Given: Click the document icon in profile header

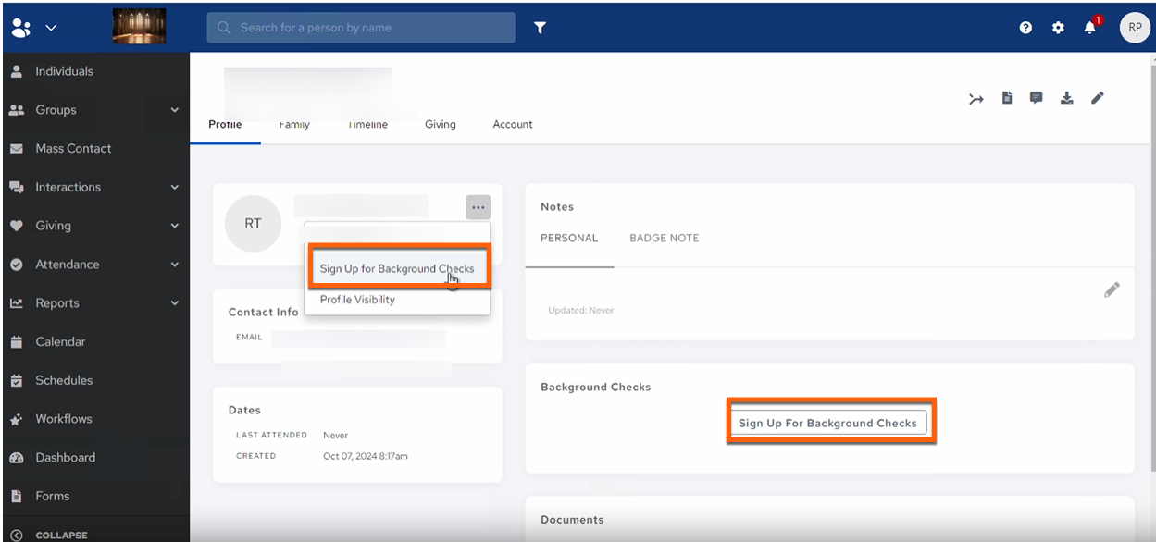Looking at the screenshot, I should (x=1007, y=98).
